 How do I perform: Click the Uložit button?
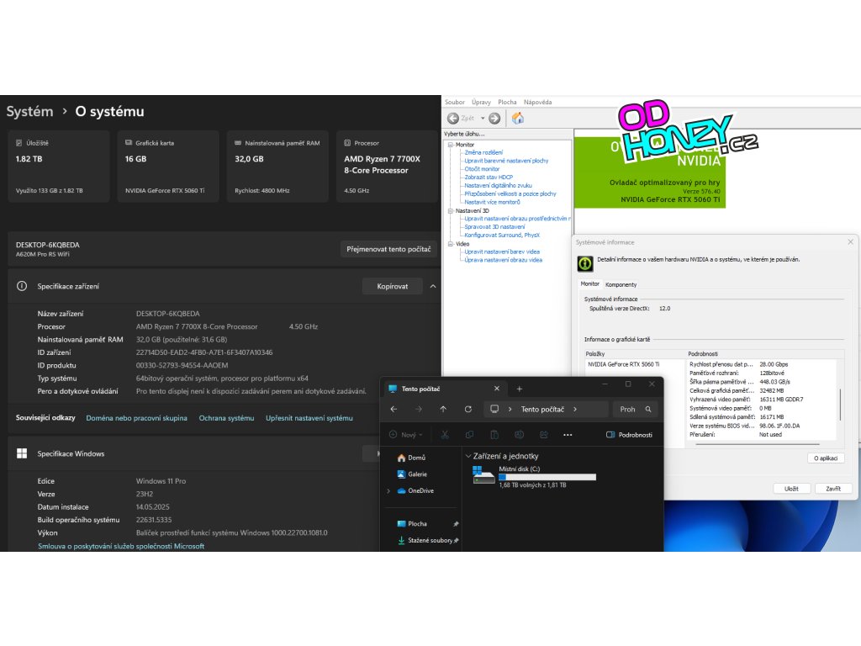click(x=791, y=489)
